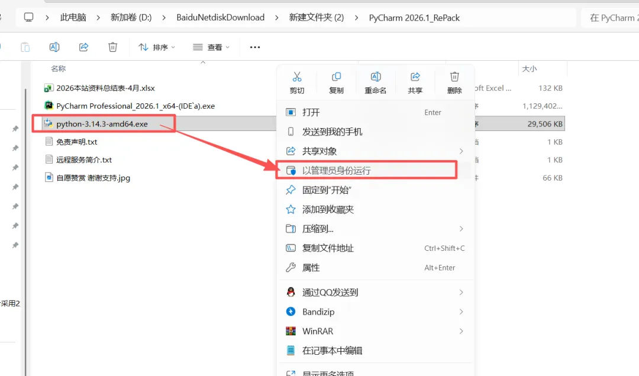Navigate to 新加卷 (D:) breadcrumb

131,18
